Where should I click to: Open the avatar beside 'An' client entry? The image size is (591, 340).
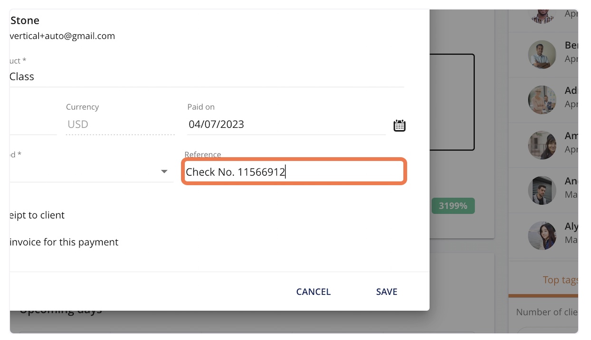542,190
